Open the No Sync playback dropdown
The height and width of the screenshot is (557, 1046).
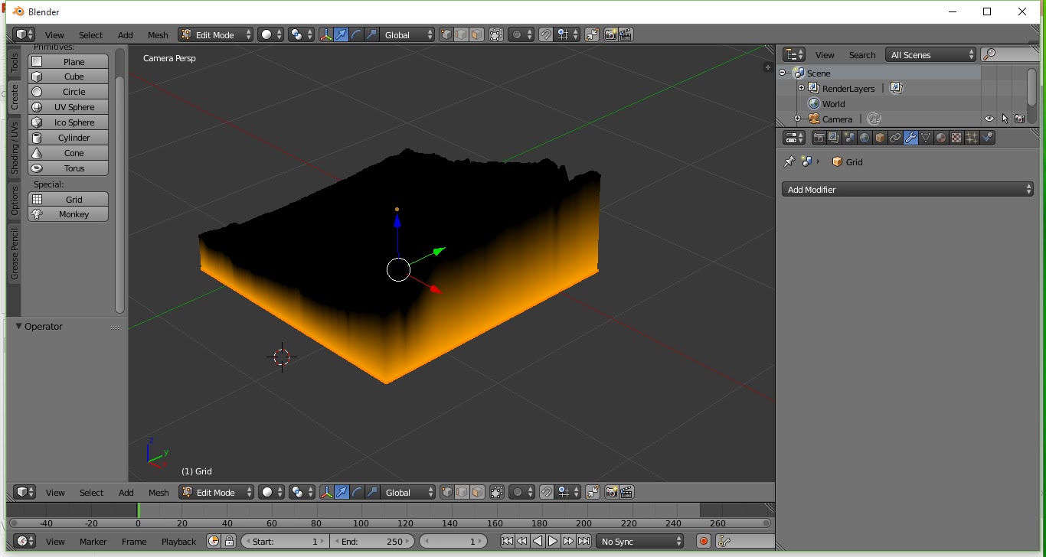tap(639, 541)
